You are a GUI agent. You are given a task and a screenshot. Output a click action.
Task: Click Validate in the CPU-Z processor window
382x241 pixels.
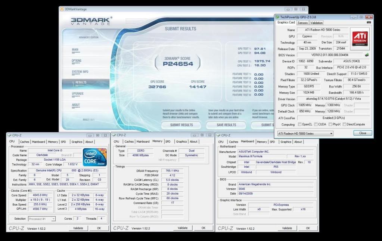[x=78, y=228]
